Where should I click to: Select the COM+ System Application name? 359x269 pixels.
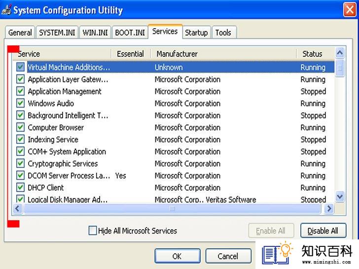tap(67, 152)
